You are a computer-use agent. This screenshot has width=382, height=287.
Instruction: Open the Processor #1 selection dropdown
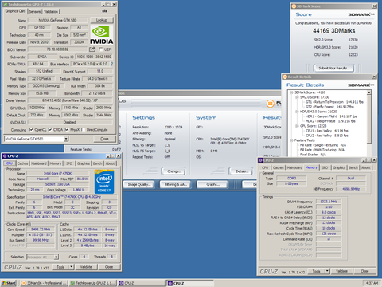click(56, 257)
